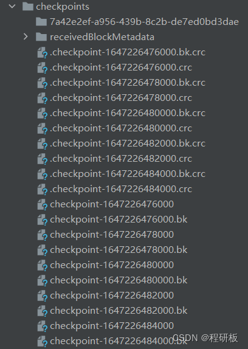Select file checkpoint-1647226480000

(x=112, y=265)
